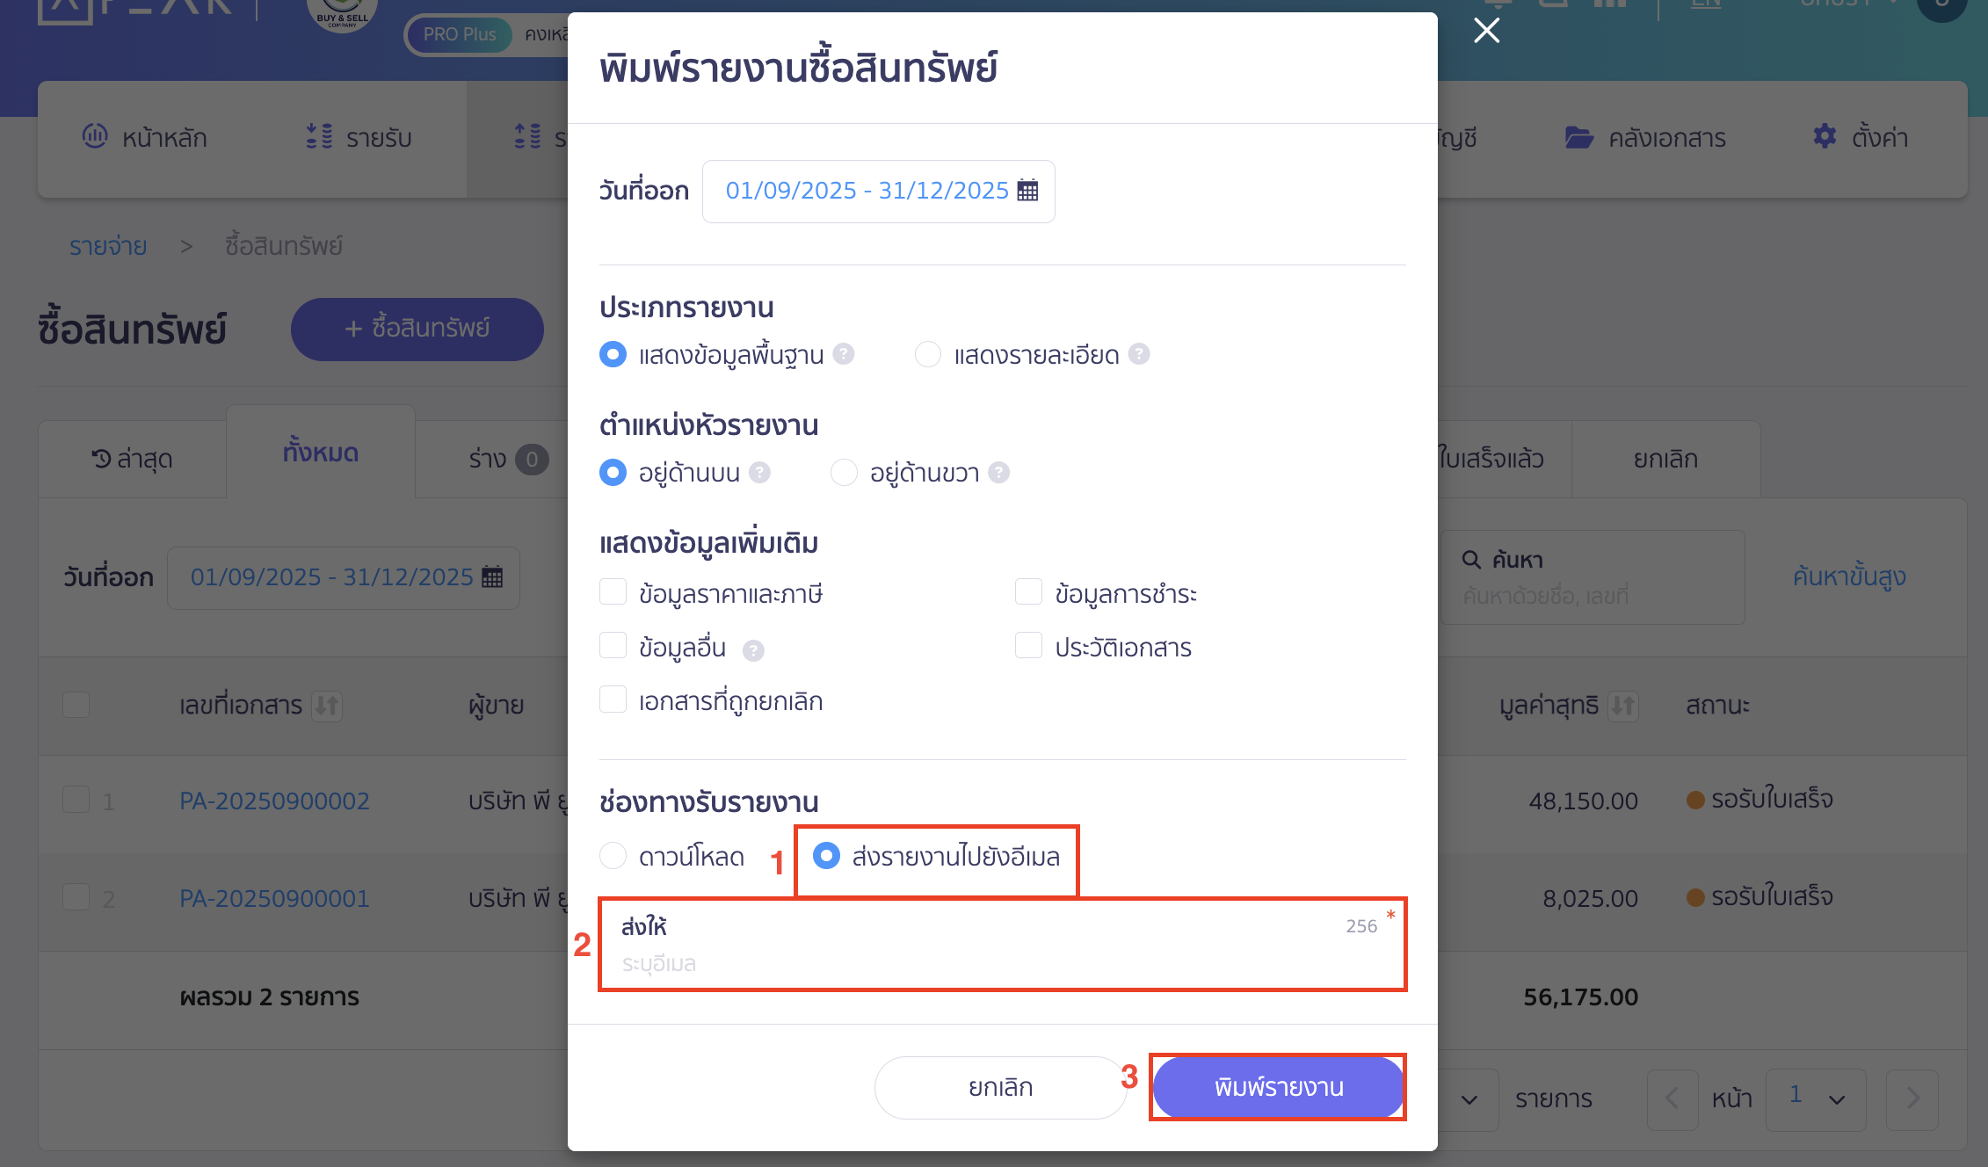
Task: Check the ประวัติเอกสาร checkbox
Action: [x=1028, y=645]
